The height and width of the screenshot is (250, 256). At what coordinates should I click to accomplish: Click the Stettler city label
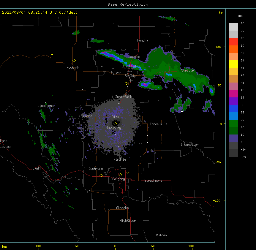188,70
